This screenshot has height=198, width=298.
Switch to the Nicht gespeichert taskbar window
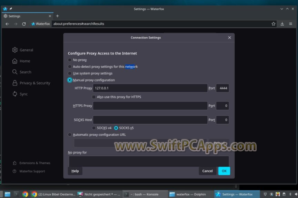[99, 194]
